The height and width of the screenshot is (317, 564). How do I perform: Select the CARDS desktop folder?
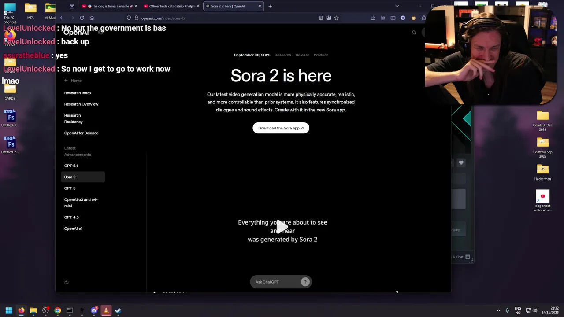pyautogui.click(x=10, y=92)
